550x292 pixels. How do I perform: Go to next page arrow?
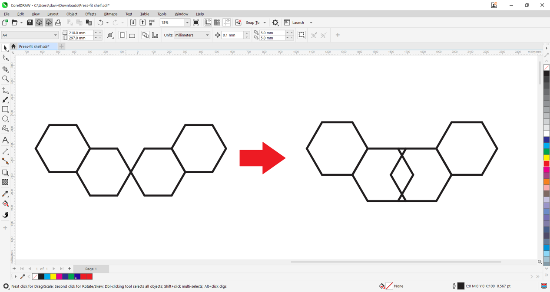click(x=54, y=269)
